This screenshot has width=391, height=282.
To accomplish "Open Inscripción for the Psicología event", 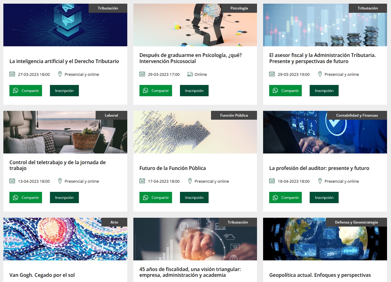I will [194, 91].
